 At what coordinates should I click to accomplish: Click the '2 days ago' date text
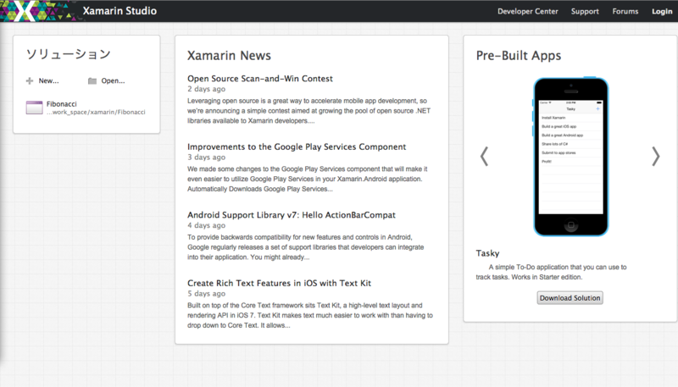[x=206, y=89]
